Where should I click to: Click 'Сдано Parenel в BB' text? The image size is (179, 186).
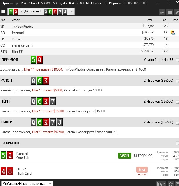(159, 60)
